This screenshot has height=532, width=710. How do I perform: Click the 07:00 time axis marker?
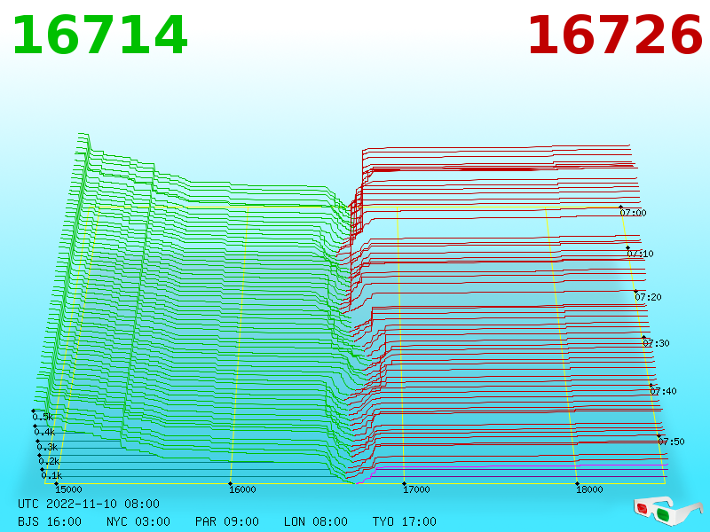click(633, 213)
